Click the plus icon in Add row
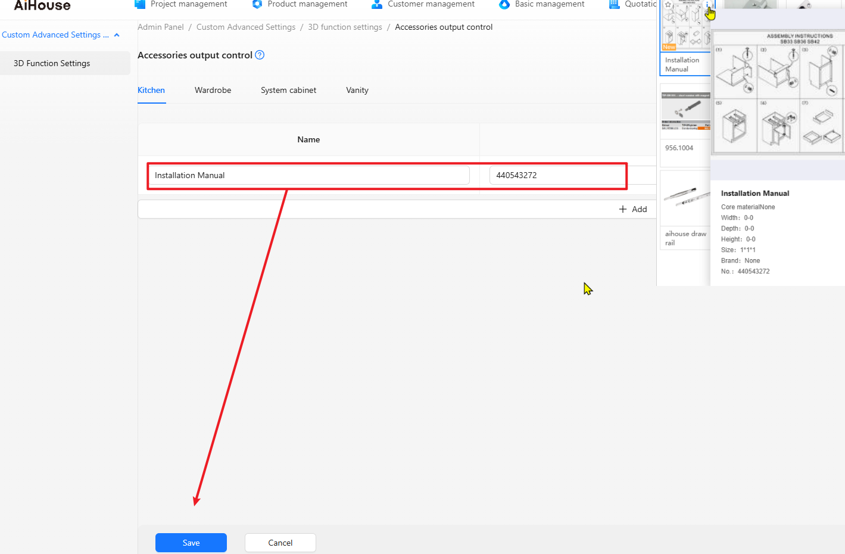Screen dimensions: 845x554 point(623,209)
